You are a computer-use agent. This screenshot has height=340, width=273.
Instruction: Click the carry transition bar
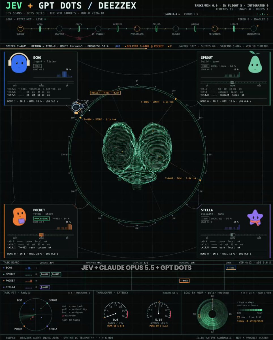click(79, 28)
